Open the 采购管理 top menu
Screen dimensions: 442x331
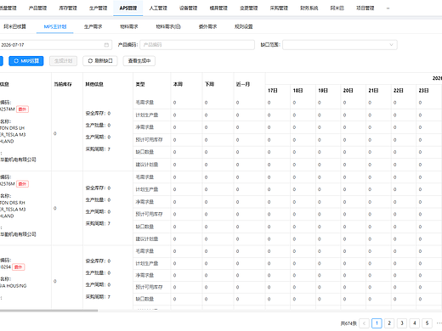pos(279,8)
